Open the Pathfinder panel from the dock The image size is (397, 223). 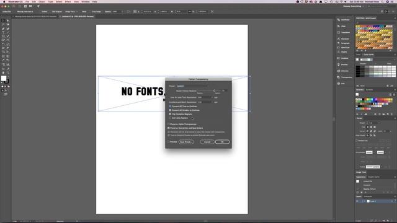tap(344, 20)
